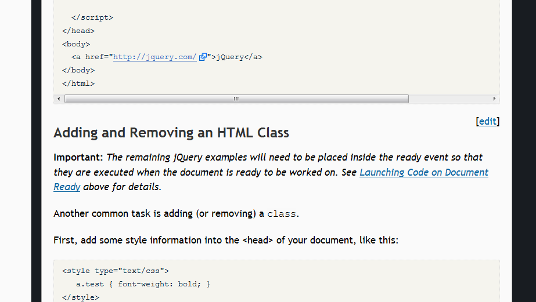Open the edit link for this section
The image size is (536, 302).
point(487,121)
